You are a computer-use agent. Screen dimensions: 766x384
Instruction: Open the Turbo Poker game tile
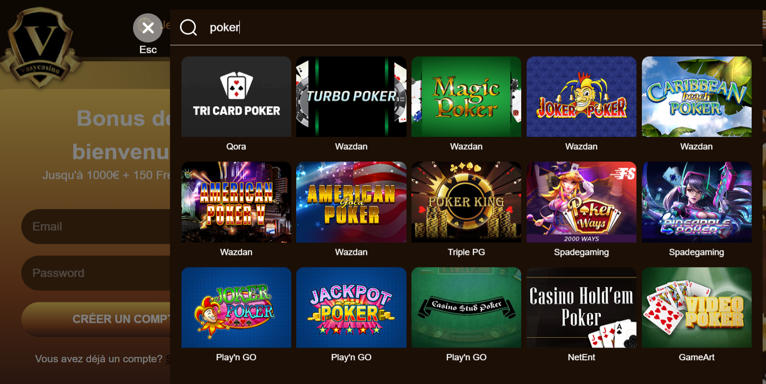click(x=351, y=97)
